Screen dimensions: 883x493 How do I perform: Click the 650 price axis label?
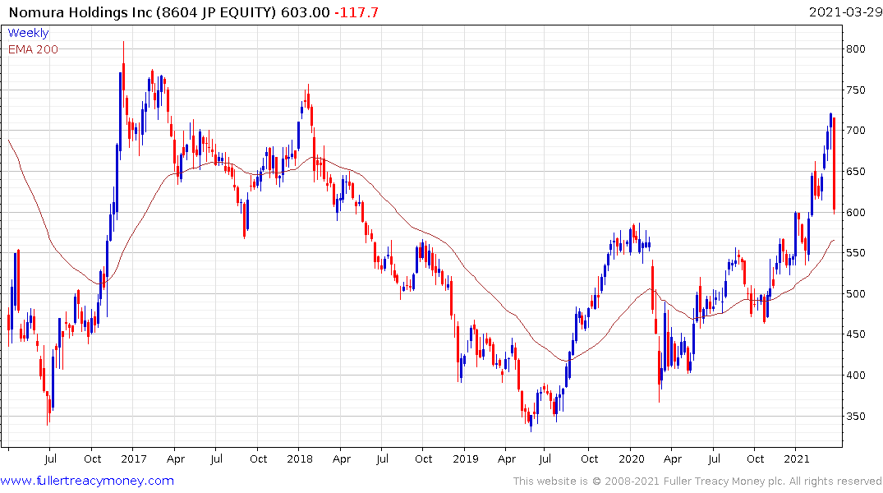855,171
